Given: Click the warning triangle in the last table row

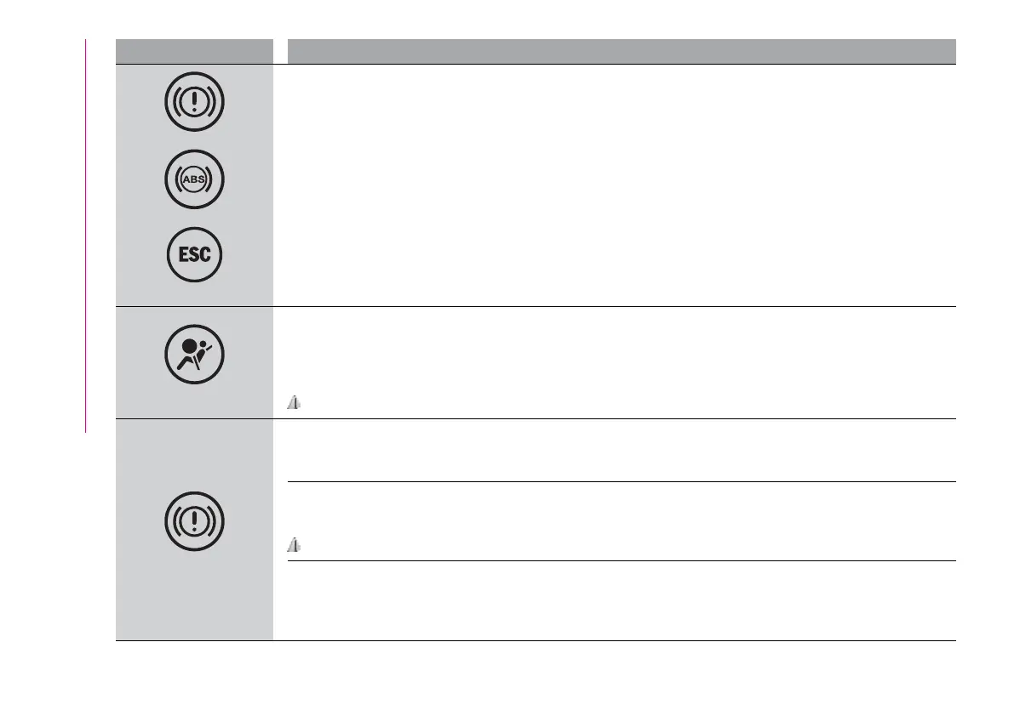Looking at the screenshot, I should pyautogui.click(x=293, y=548).
